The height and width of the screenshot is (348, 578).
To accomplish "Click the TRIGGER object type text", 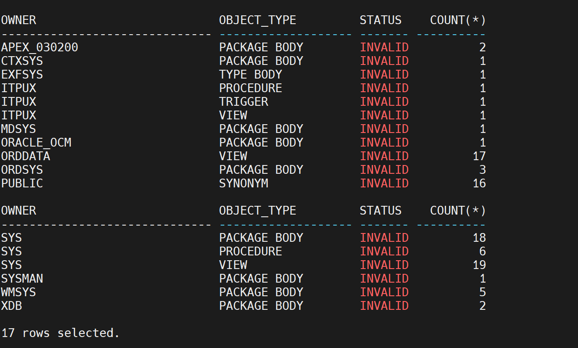I will [244, 101].
